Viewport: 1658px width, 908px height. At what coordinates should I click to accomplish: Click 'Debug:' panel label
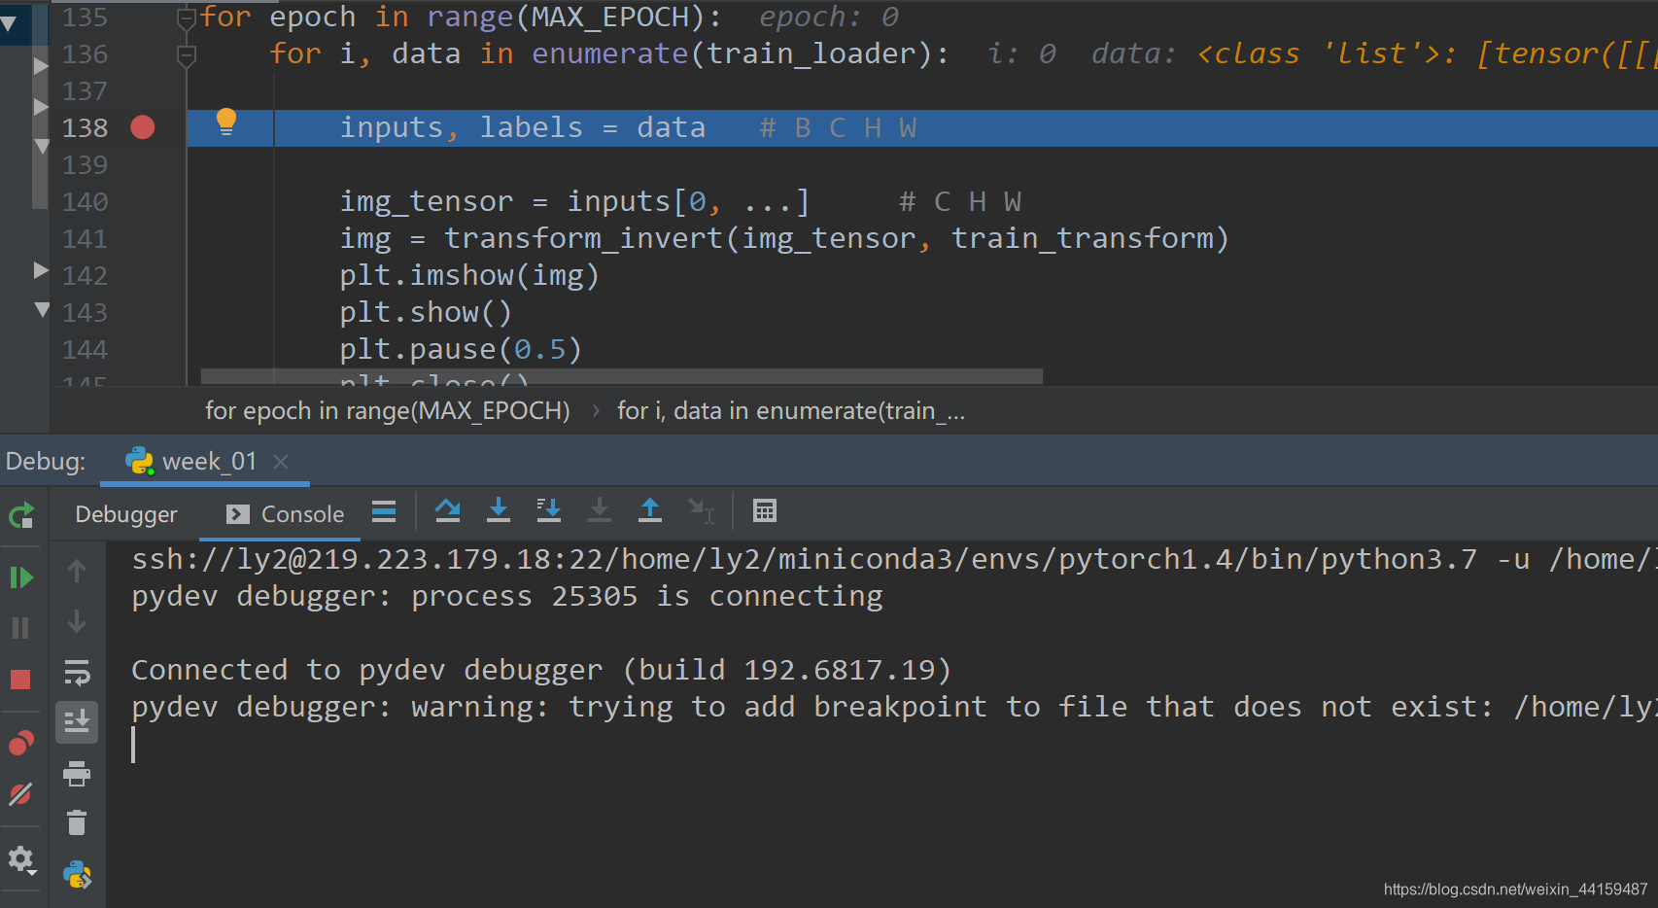[x=46, y=461]
